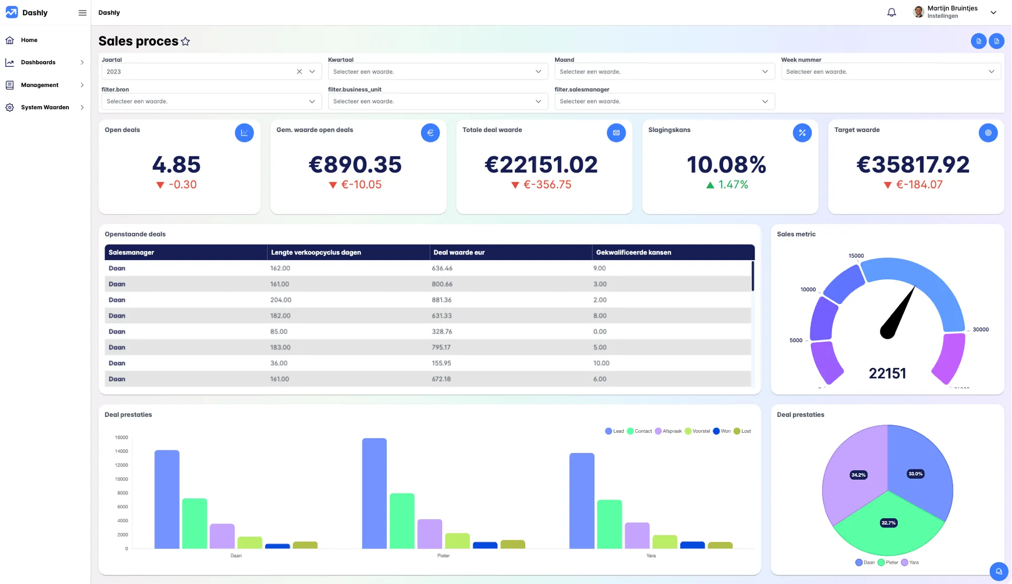
Task: Click the Open deals chart icon
Action: [x=244, y=133]
